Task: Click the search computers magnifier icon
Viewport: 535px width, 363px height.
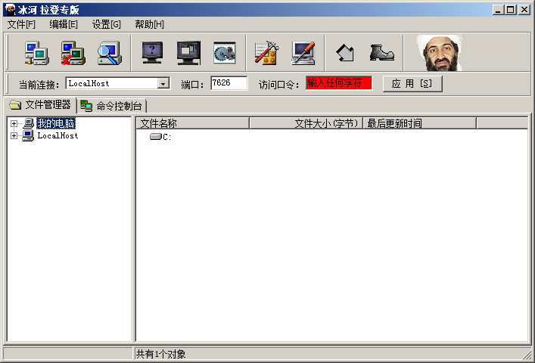Action: pyautogui.click(x=110, y=53)
